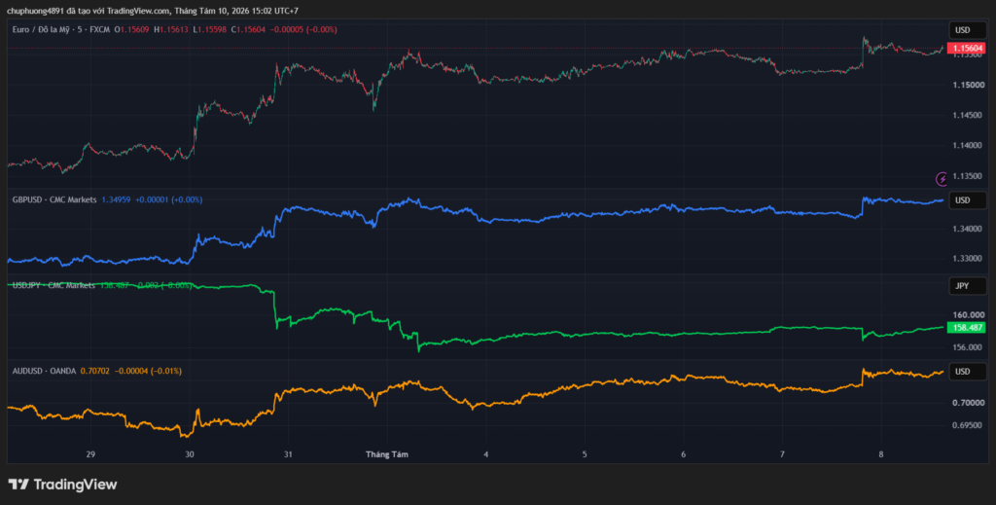
Task: Click date label 8 on time axis
Action: (881, 454)
